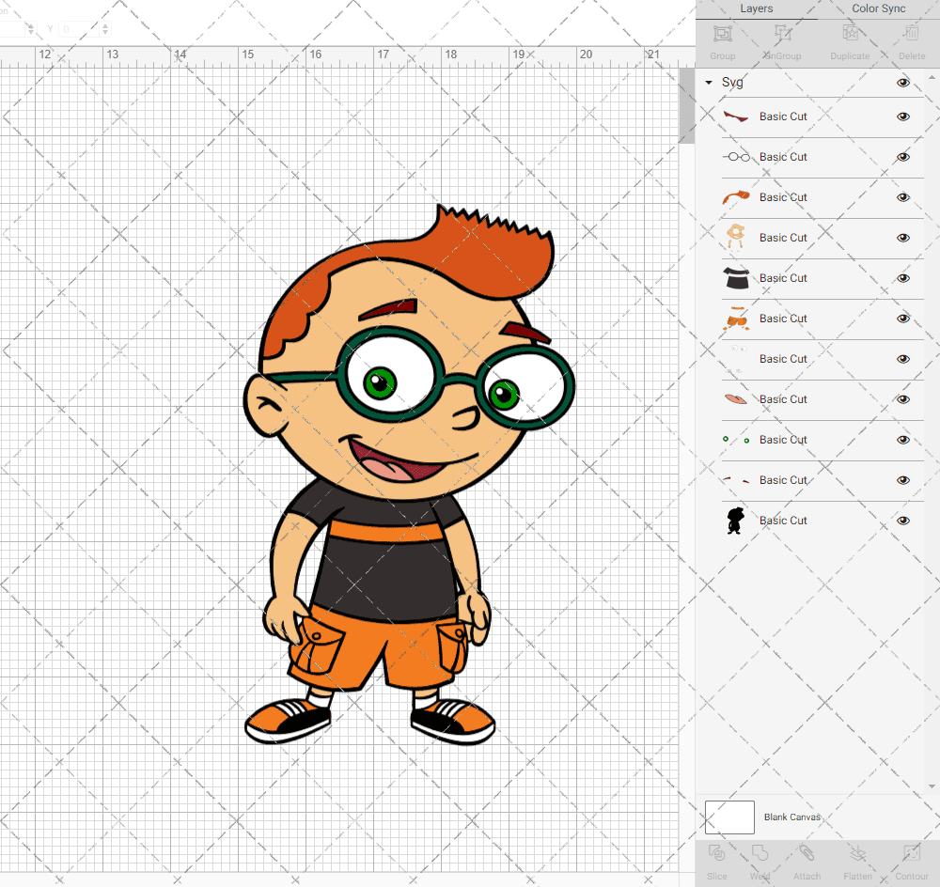The height and width of the screenshot is (887, 940).
Task: Click the Group icon in Layers panel
Action: coord(722,35)
